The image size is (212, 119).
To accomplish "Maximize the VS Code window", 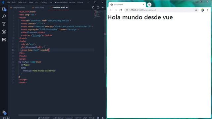I will pyautogui.click(x=95, y=2).
